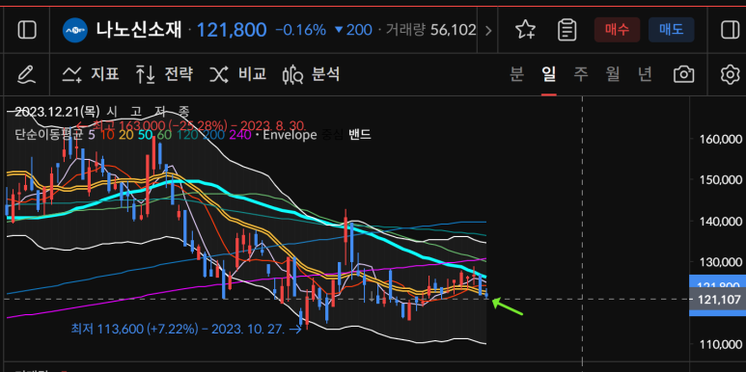Switch to the 주 weekly chart tab

click(x=580, y=74)
